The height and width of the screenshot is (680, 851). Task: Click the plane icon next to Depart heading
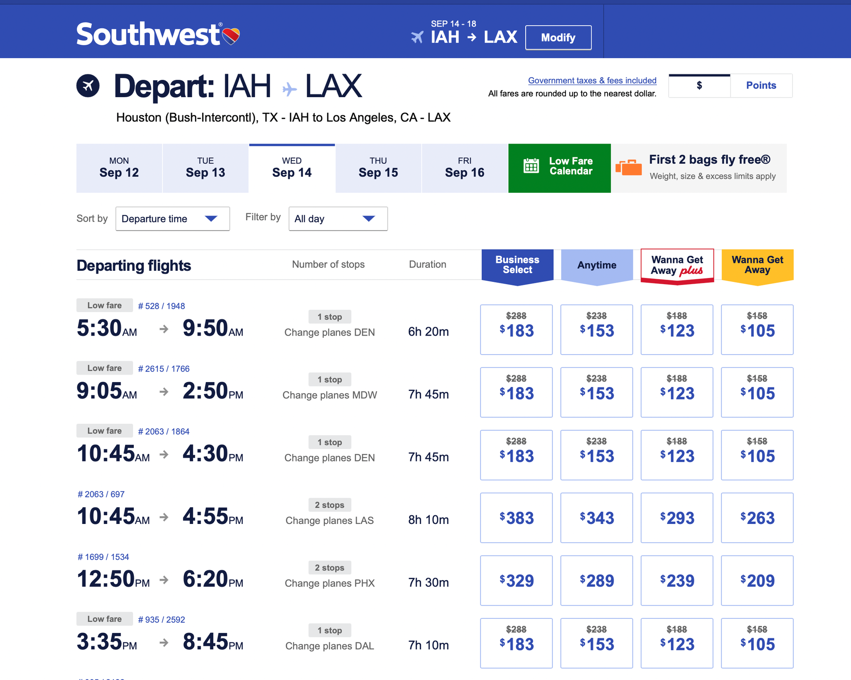point(89,85)
